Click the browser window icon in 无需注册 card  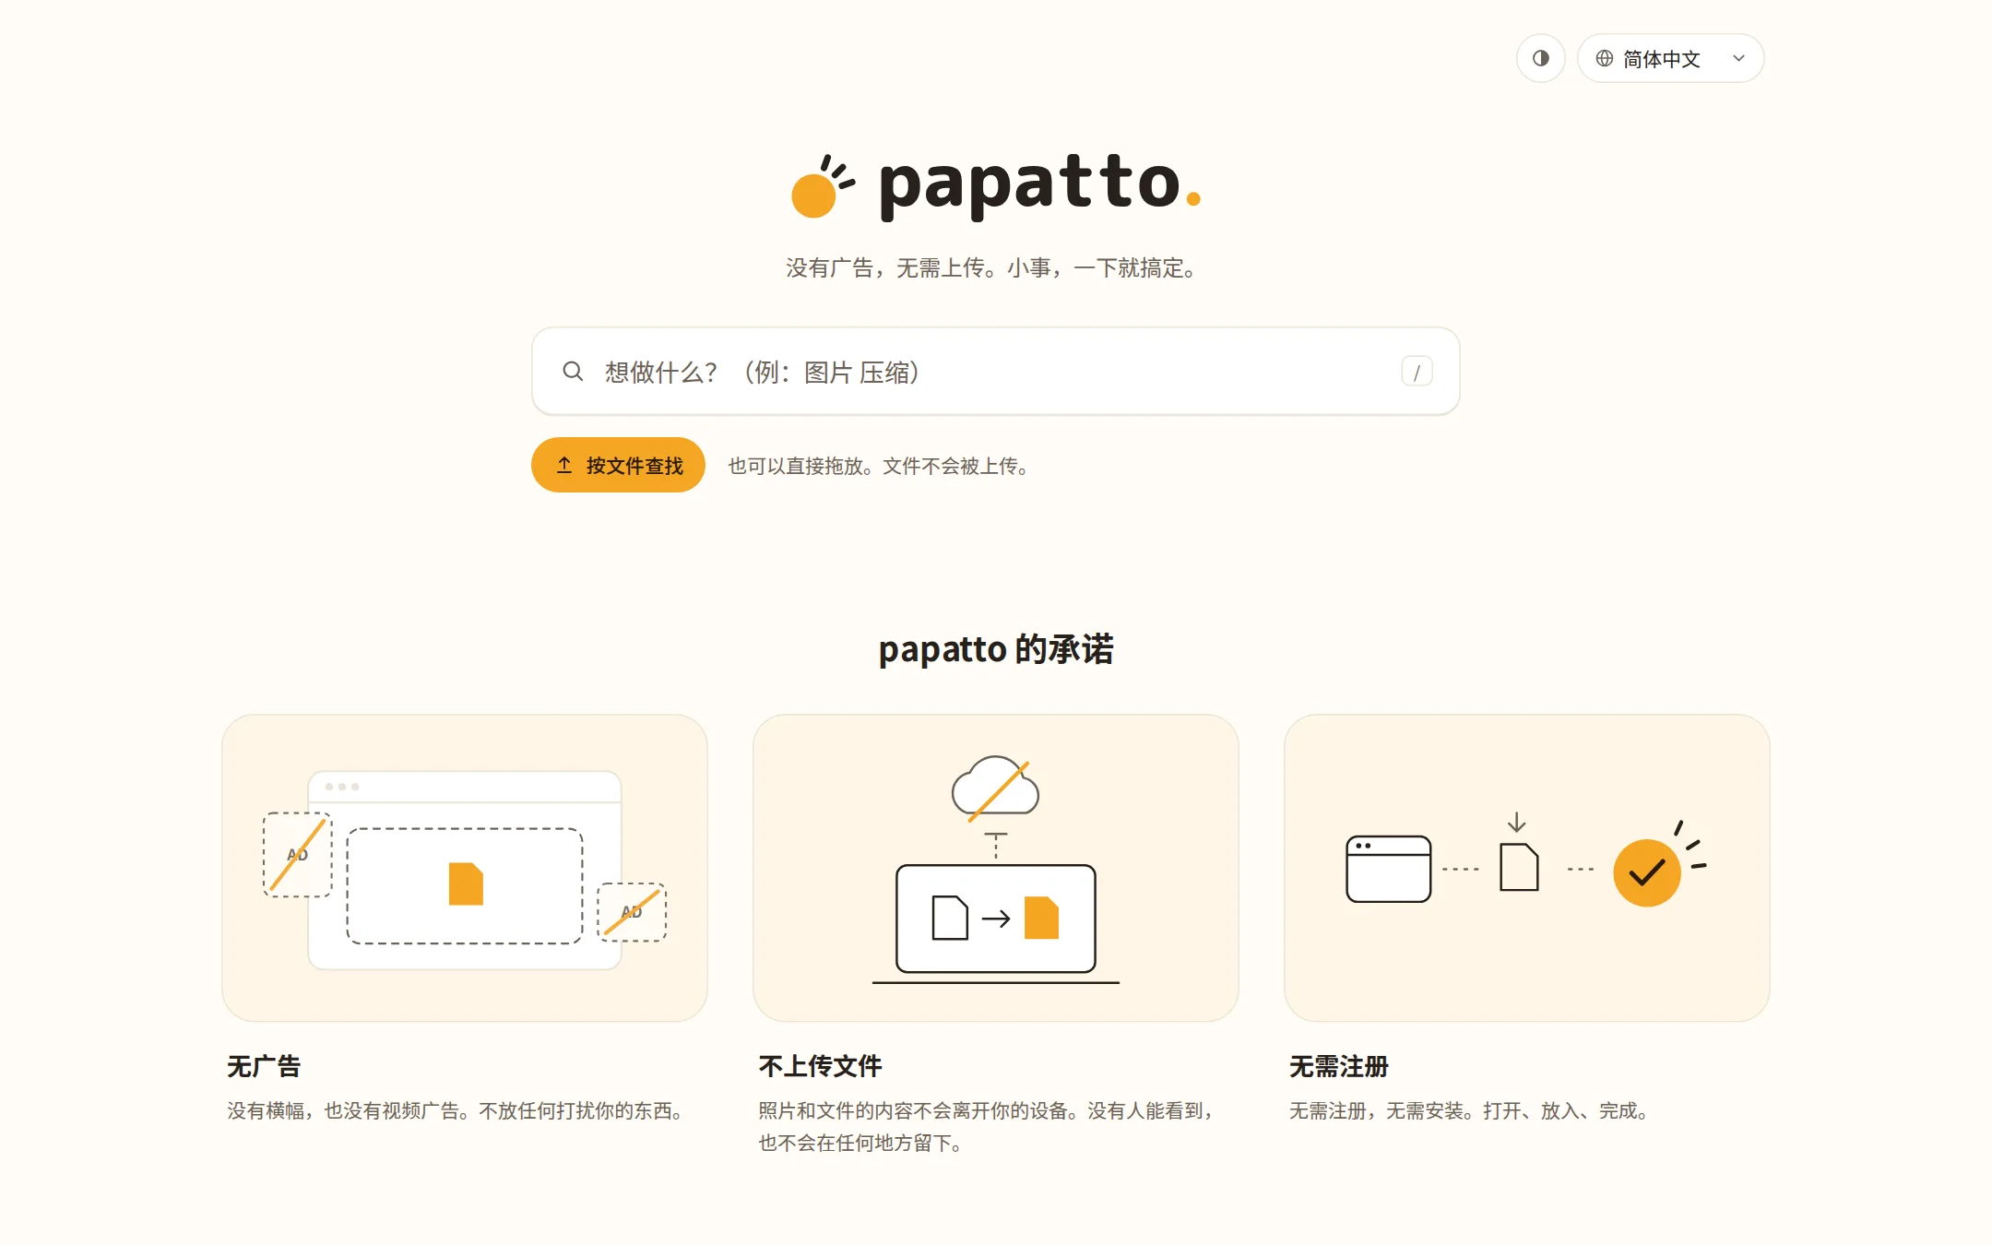(1388, 869)
